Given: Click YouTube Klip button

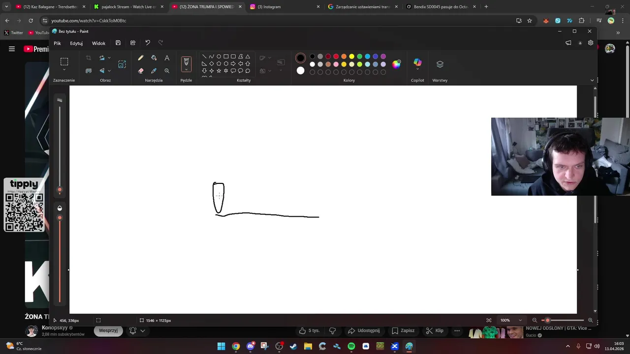Looking at the screenshot, I should 435,331.
